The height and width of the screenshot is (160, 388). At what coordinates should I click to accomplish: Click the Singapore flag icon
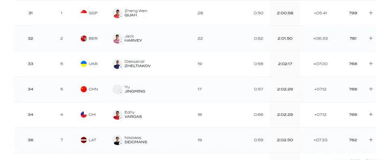(84, 13)
